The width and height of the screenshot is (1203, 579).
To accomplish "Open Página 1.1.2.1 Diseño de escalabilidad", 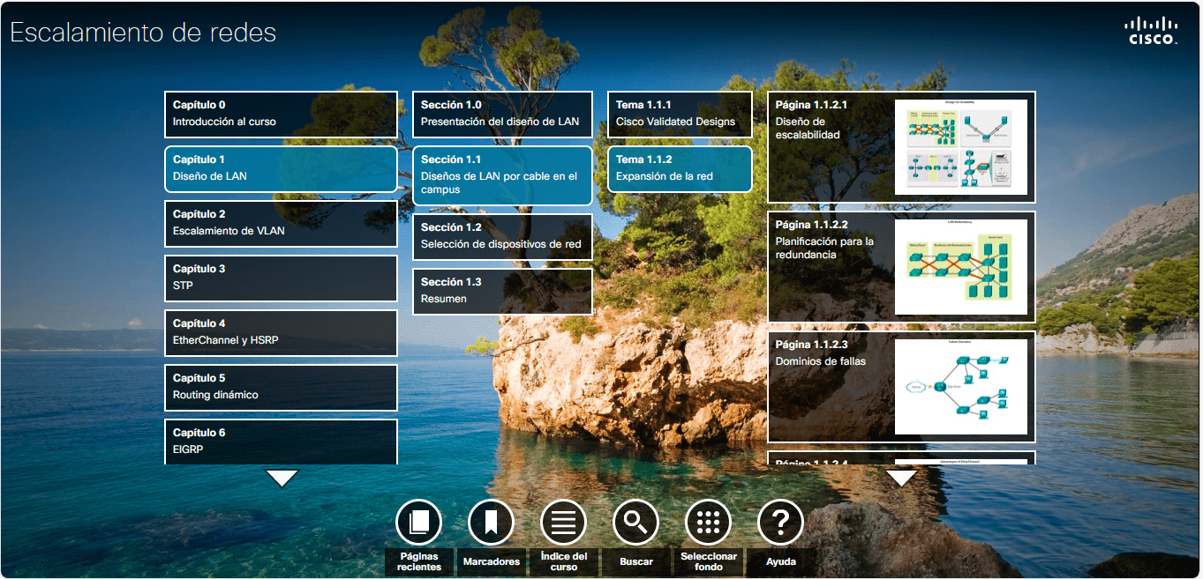I will coord(901,147).
